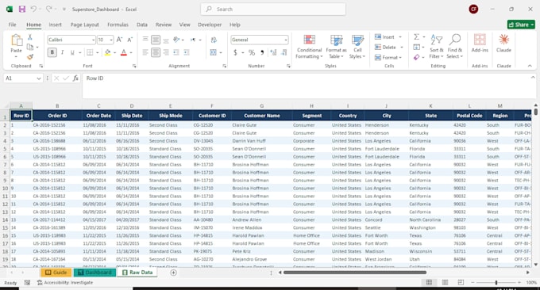The width and height of the screenshot is (540, 290).
Task: Click the Name Box field showing A1
Action: click(x=20, y=78)
